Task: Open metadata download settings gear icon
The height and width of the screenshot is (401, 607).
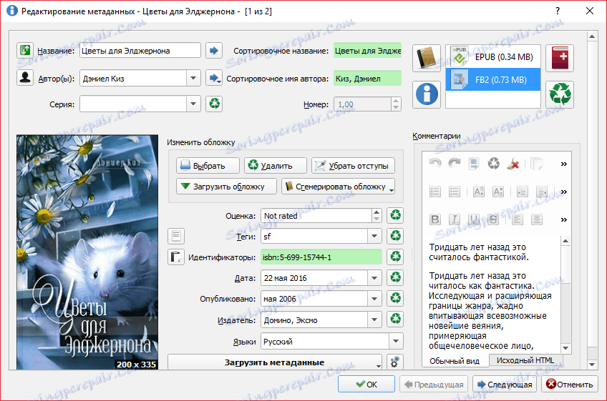Action: pyautogui.click(x=395, y=362)
